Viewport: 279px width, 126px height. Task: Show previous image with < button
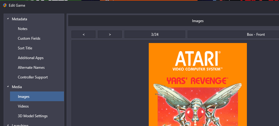(83, 34)
